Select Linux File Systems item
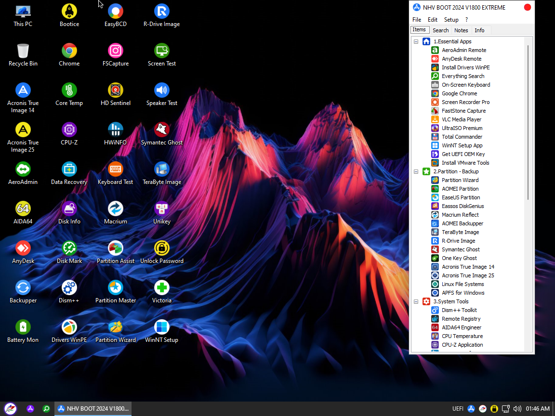 pyautogui.click(x=462, y=285)
